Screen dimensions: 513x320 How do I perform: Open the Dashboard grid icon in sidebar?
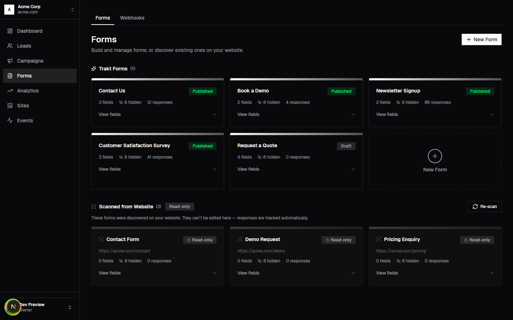[x=10, y=31]
